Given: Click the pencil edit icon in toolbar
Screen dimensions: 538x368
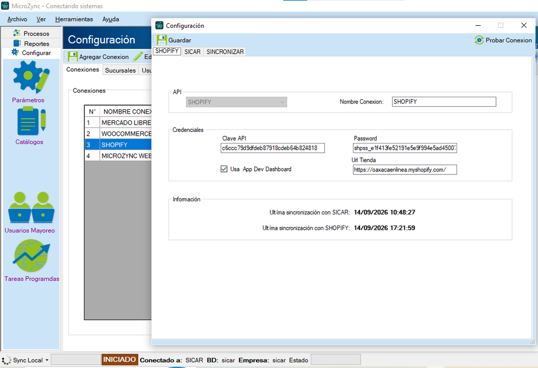Looking at the screenshot, I should (x=138, y=57).
